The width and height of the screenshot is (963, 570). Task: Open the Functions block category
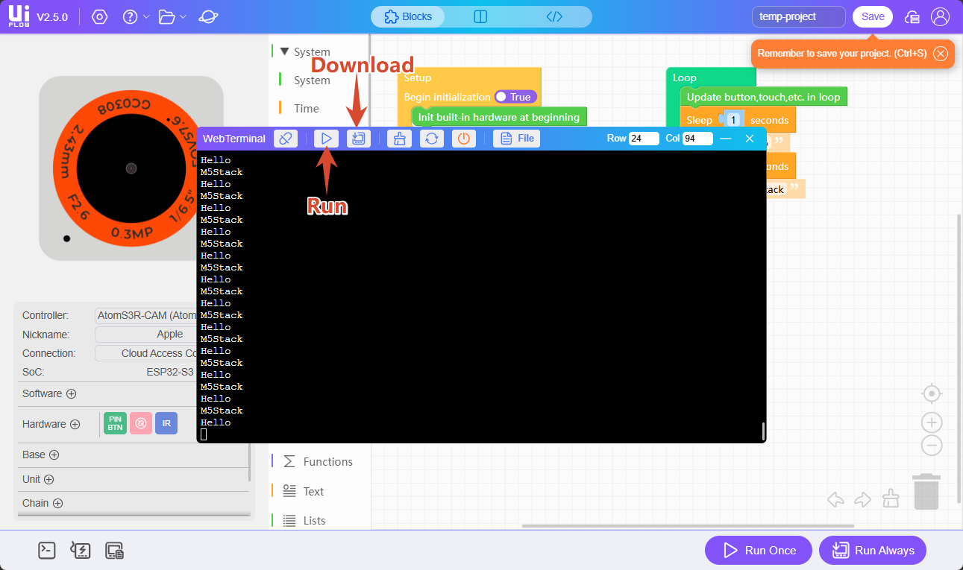point(327,461)
